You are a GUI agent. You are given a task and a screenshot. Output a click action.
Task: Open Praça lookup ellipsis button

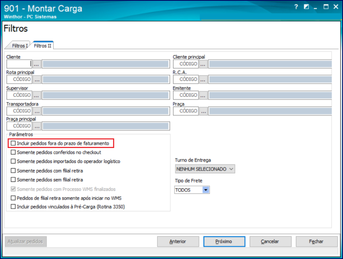[x=203, y=111]
